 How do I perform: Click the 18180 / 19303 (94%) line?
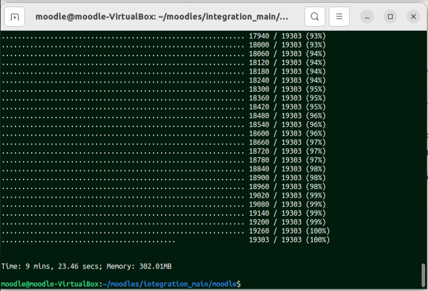pos(164,71)
